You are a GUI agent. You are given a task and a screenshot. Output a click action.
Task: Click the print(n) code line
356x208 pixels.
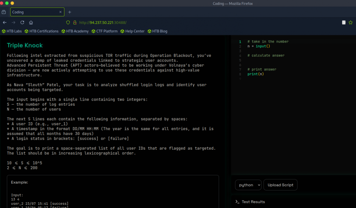(x=256, y=74)
